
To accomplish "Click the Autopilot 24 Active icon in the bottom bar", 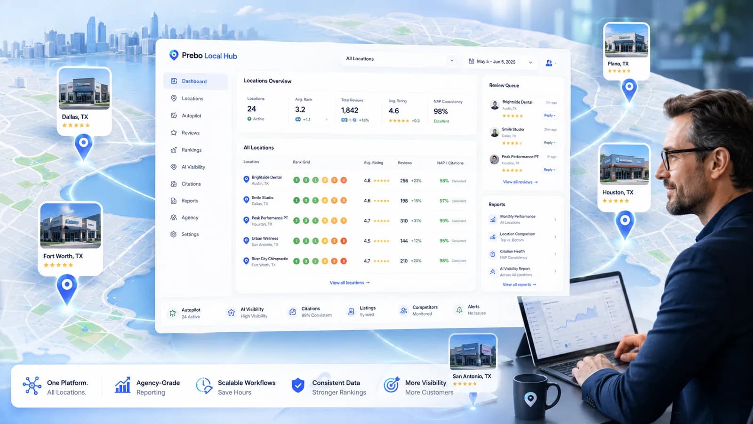I will (173, 313).
